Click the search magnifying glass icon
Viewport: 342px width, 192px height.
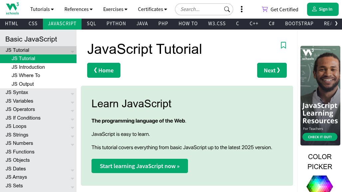click(x=227, y=9)
